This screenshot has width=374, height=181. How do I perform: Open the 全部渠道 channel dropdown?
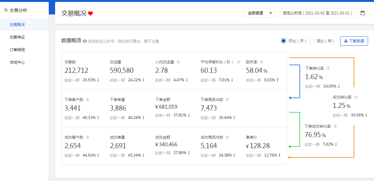tap(259, 13)
